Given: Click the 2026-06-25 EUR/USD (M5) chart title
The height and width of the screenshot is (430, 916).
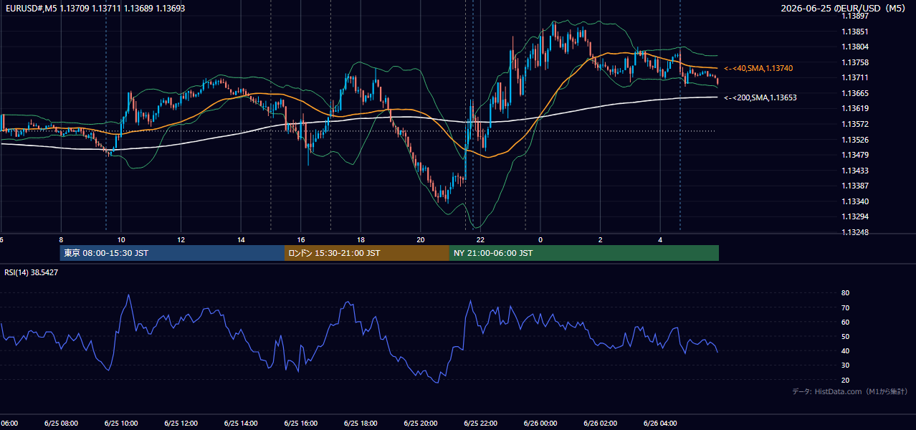Looking at the screenshot, I should (844, 9).
